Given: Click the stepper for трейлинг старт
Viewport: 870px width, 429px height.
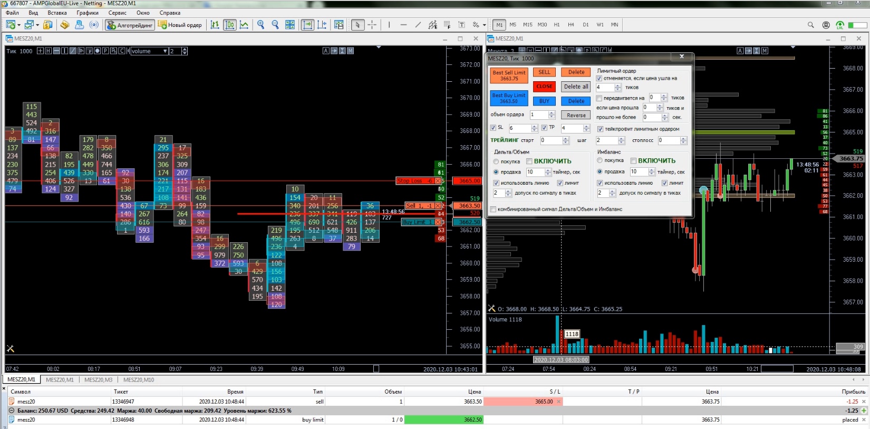Looking at the screenshot, I should (x=566, y=140).
